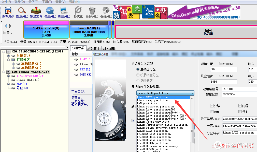The image size is (257, 152).
Task: Expand the 系统(C:) tree node
Action: click(8, 56)
